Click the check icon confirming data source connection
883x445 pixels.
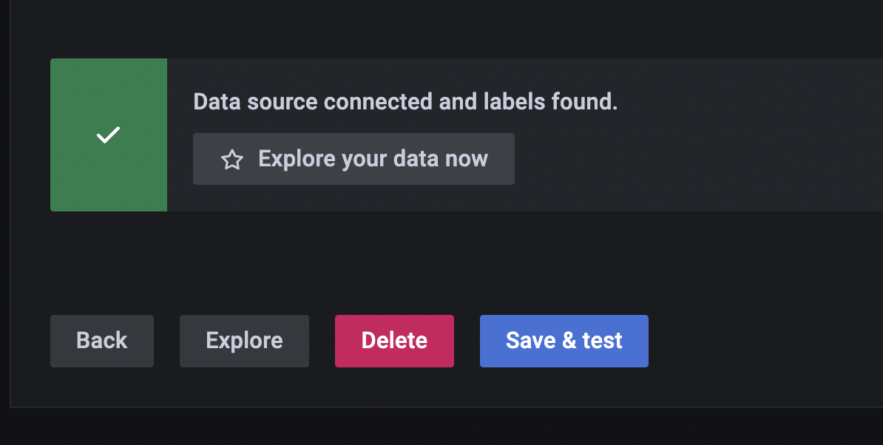[108, 135]
